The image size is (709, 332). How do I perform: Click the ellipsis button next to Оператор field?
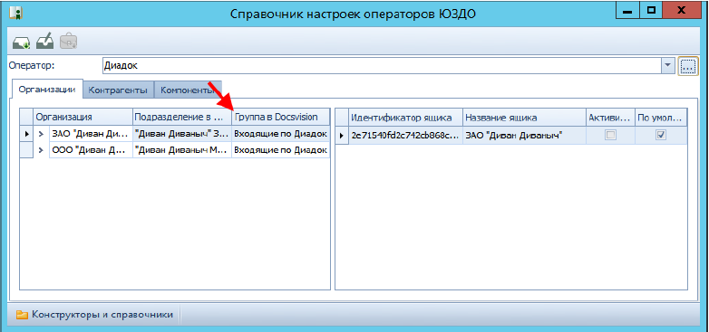(687, 66)
